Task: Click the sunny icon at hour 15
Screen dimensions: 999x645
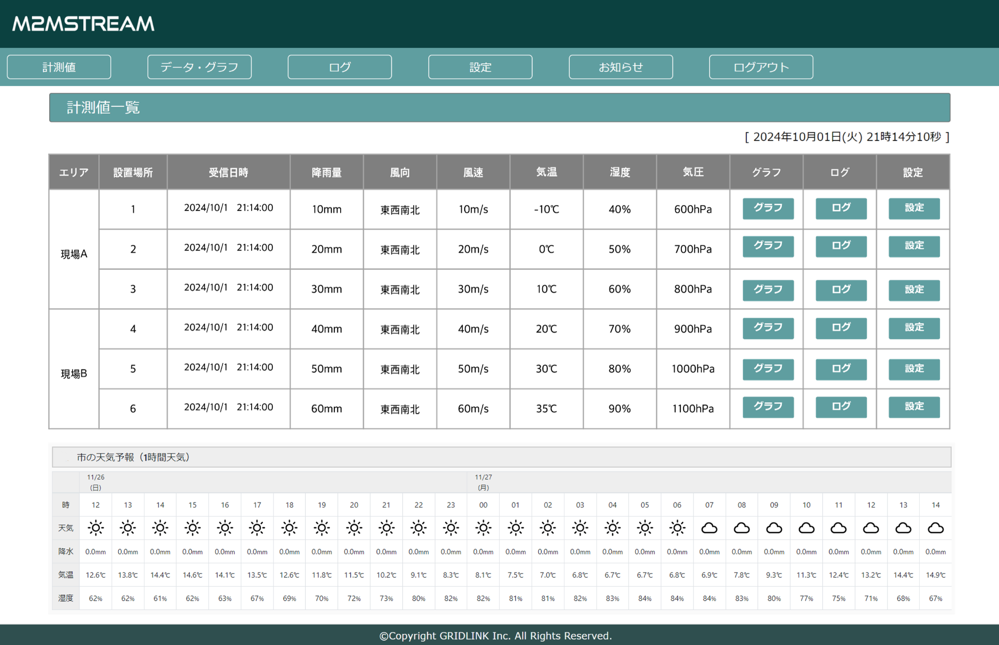Action: (192, 528)
